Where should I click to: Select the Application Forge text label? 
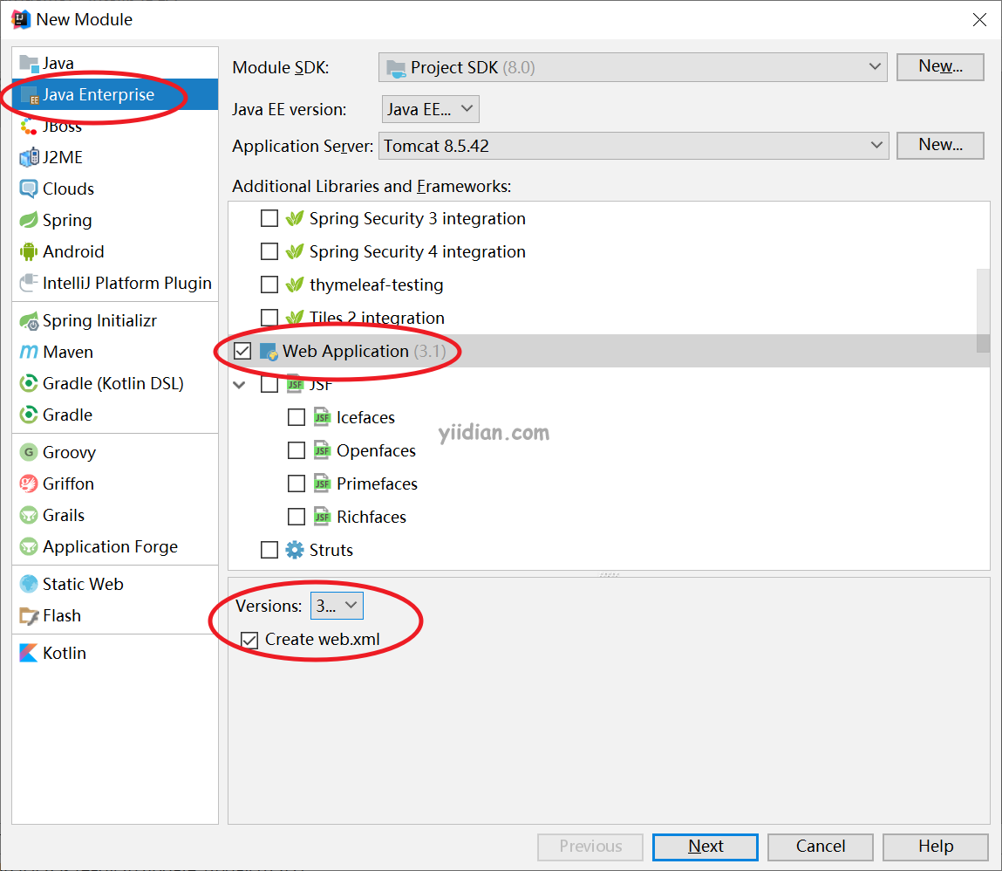pyautogui.click(x=110, y=546)
